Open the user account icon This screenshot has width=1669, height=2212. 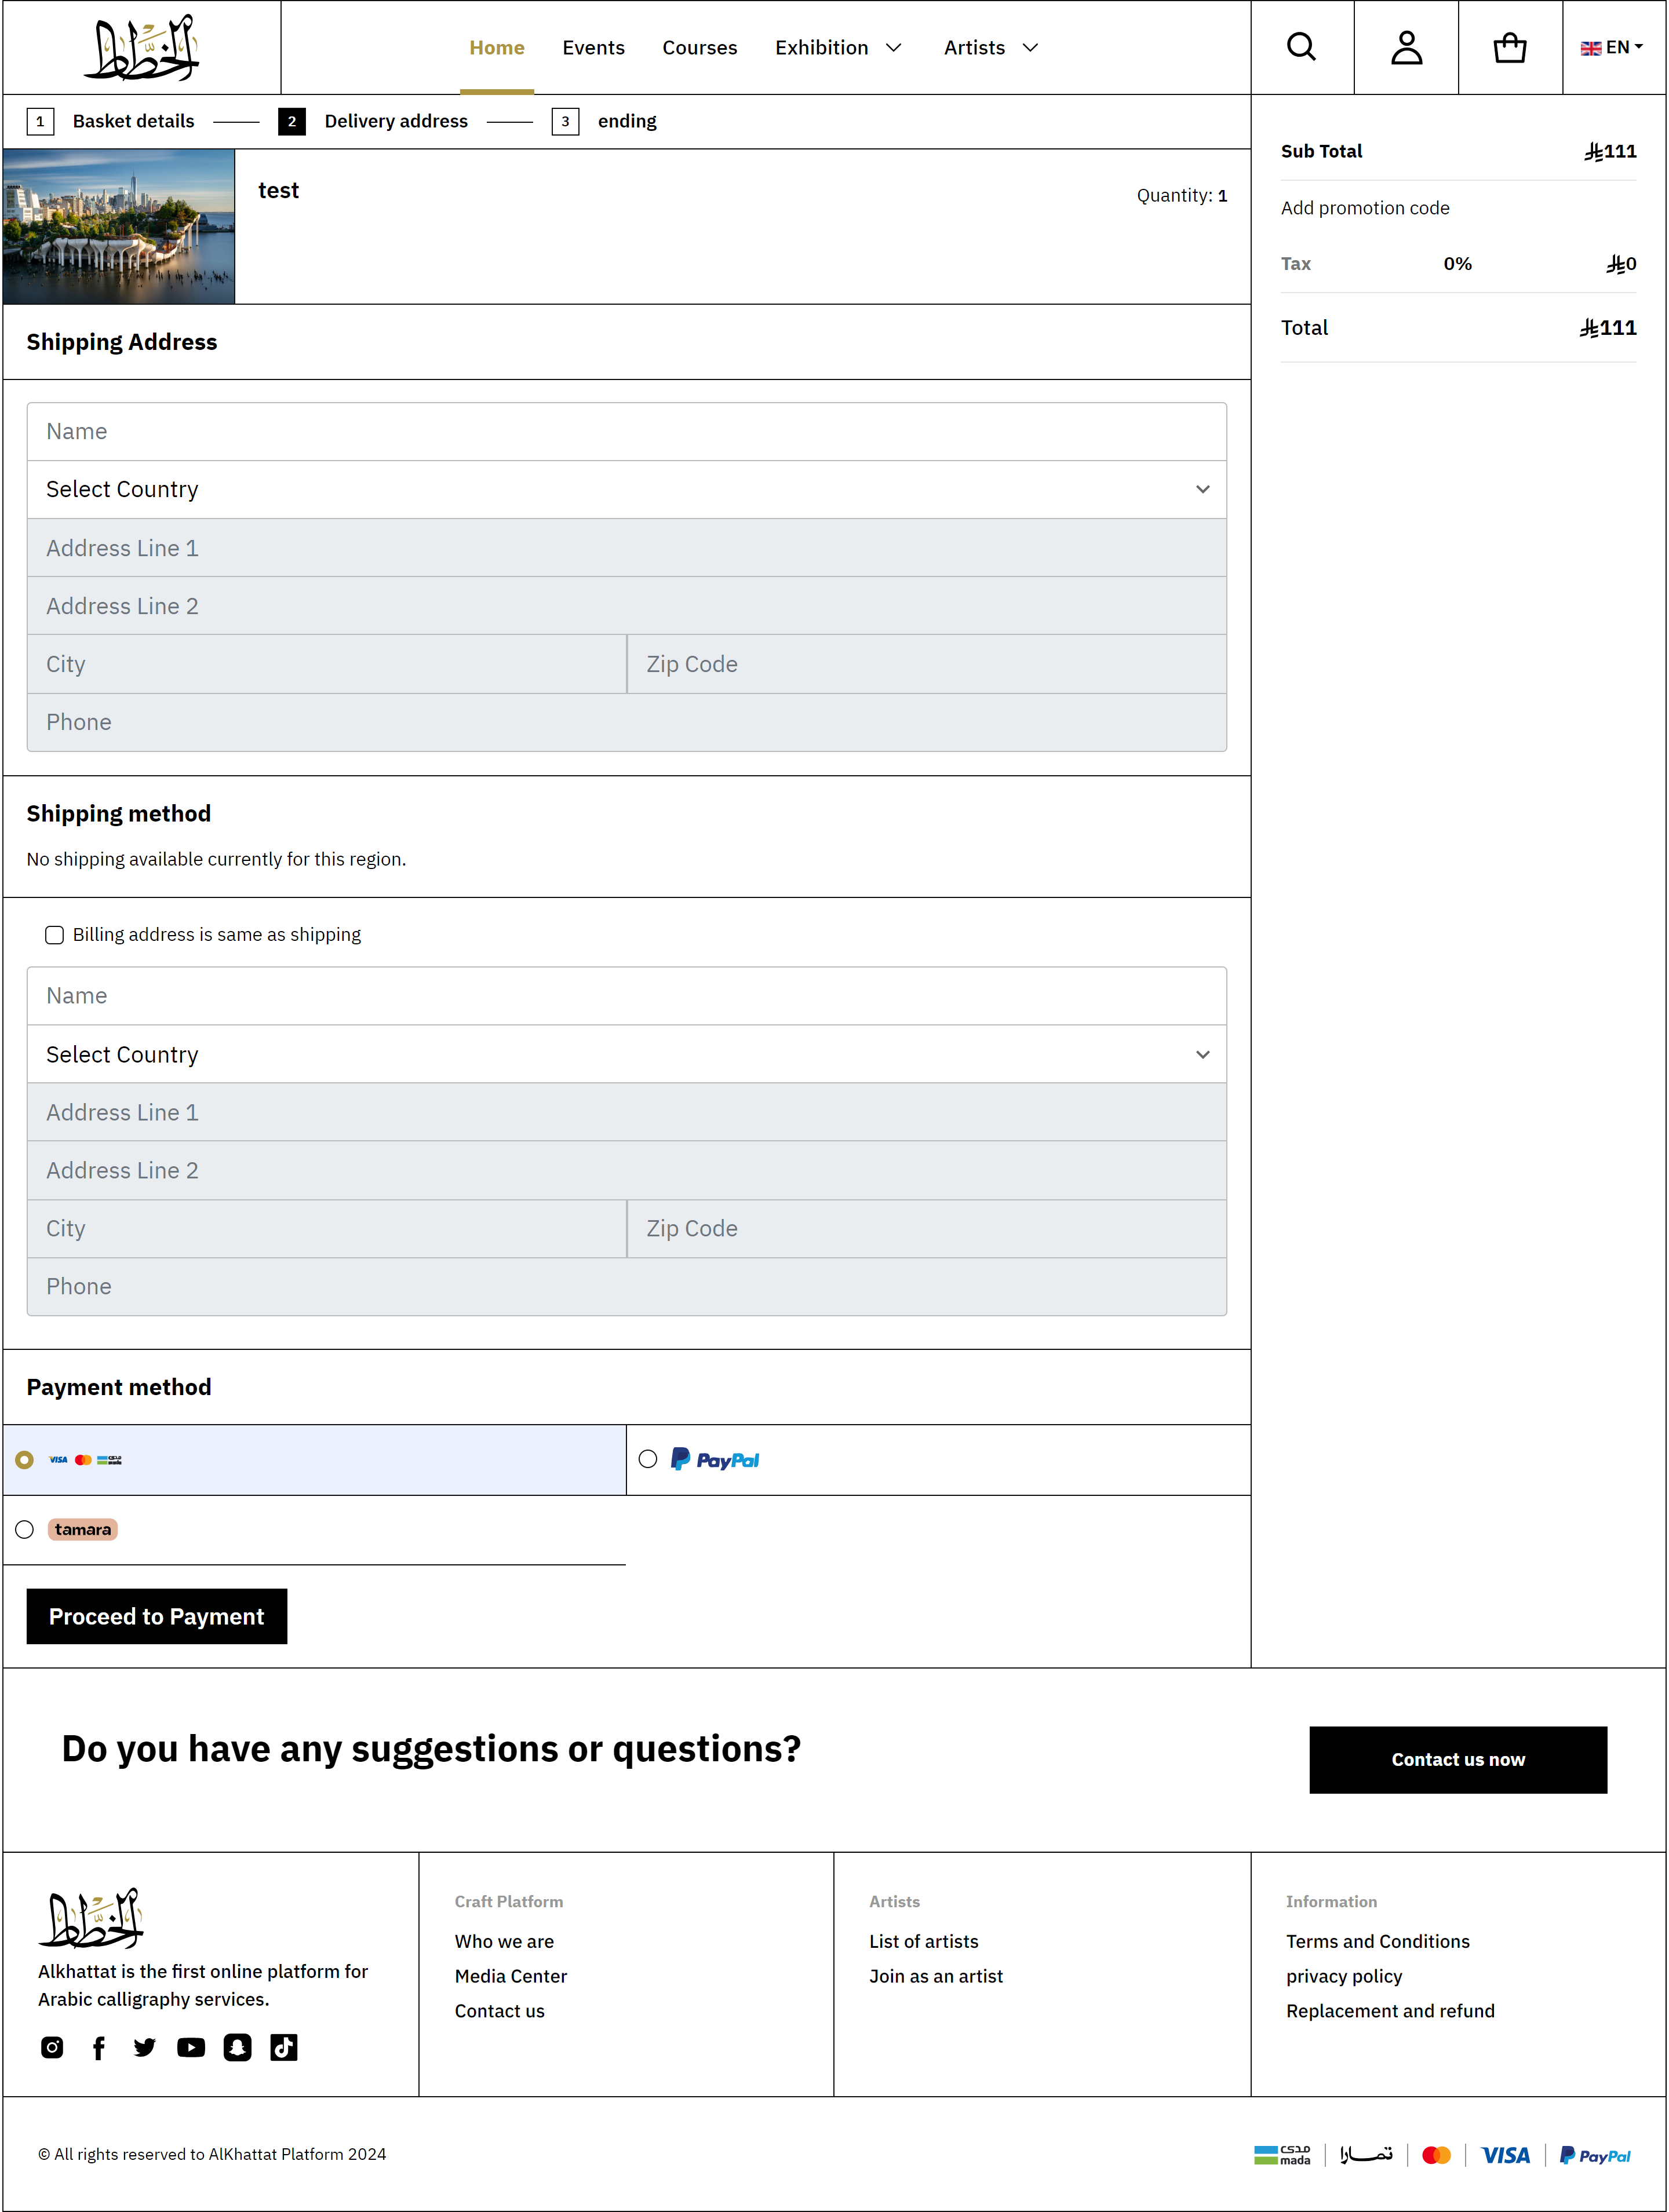[1406, 47]
